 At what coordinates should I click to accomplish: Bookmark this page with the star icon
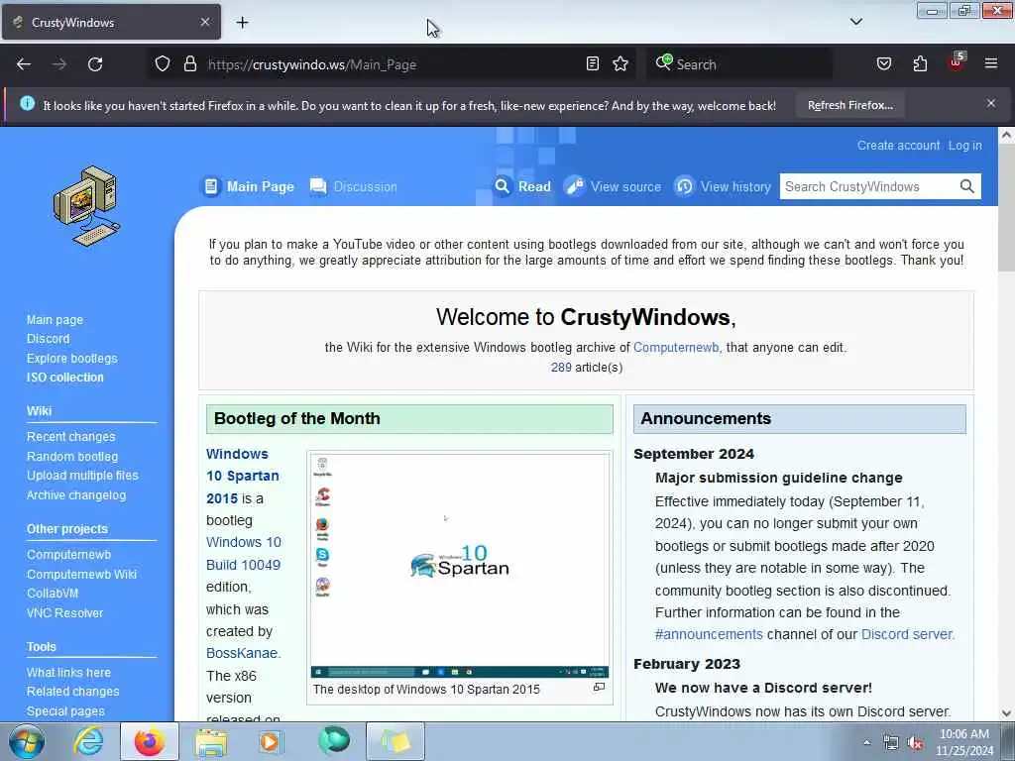pyautogui.click(x=620, y=63)
